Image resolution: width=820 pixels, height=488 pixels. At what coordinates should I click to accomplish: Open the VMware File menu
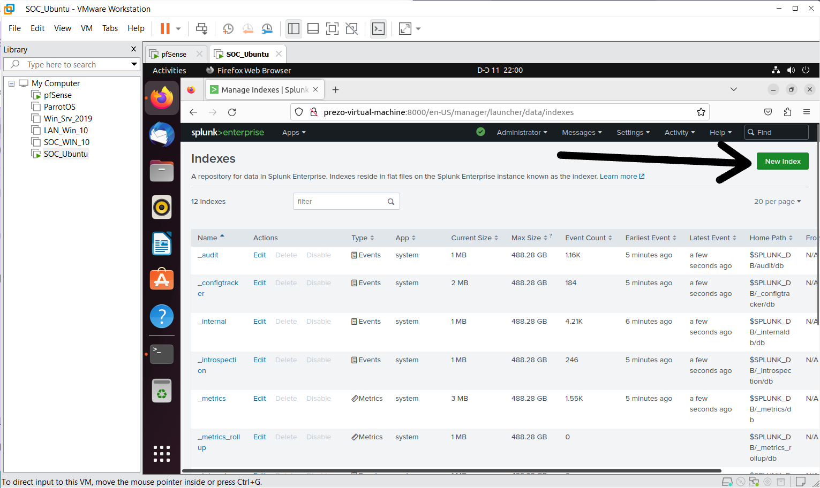15,28
